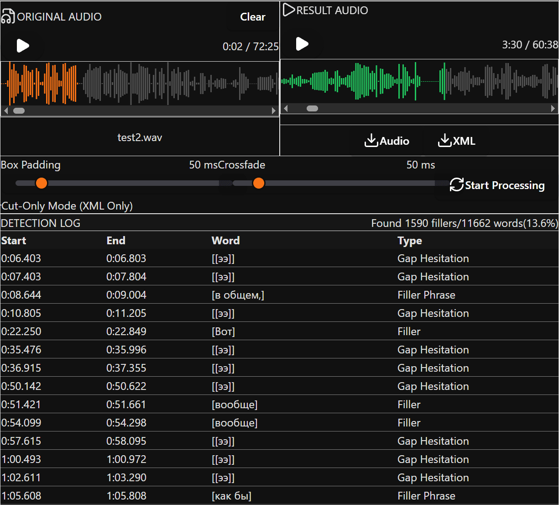
Task: Select the detection log row for [Вот] filler
Action: (224, 331)
